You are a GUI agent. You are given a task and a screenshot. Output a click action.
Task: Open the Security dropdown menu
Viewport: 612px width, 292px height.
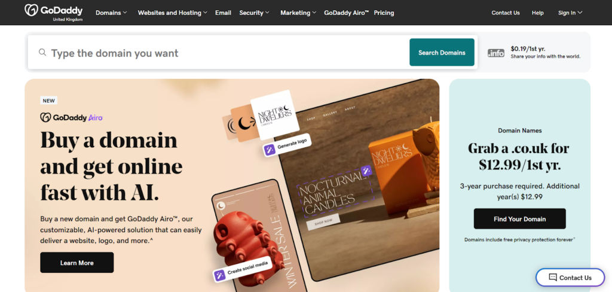point(254,13)
